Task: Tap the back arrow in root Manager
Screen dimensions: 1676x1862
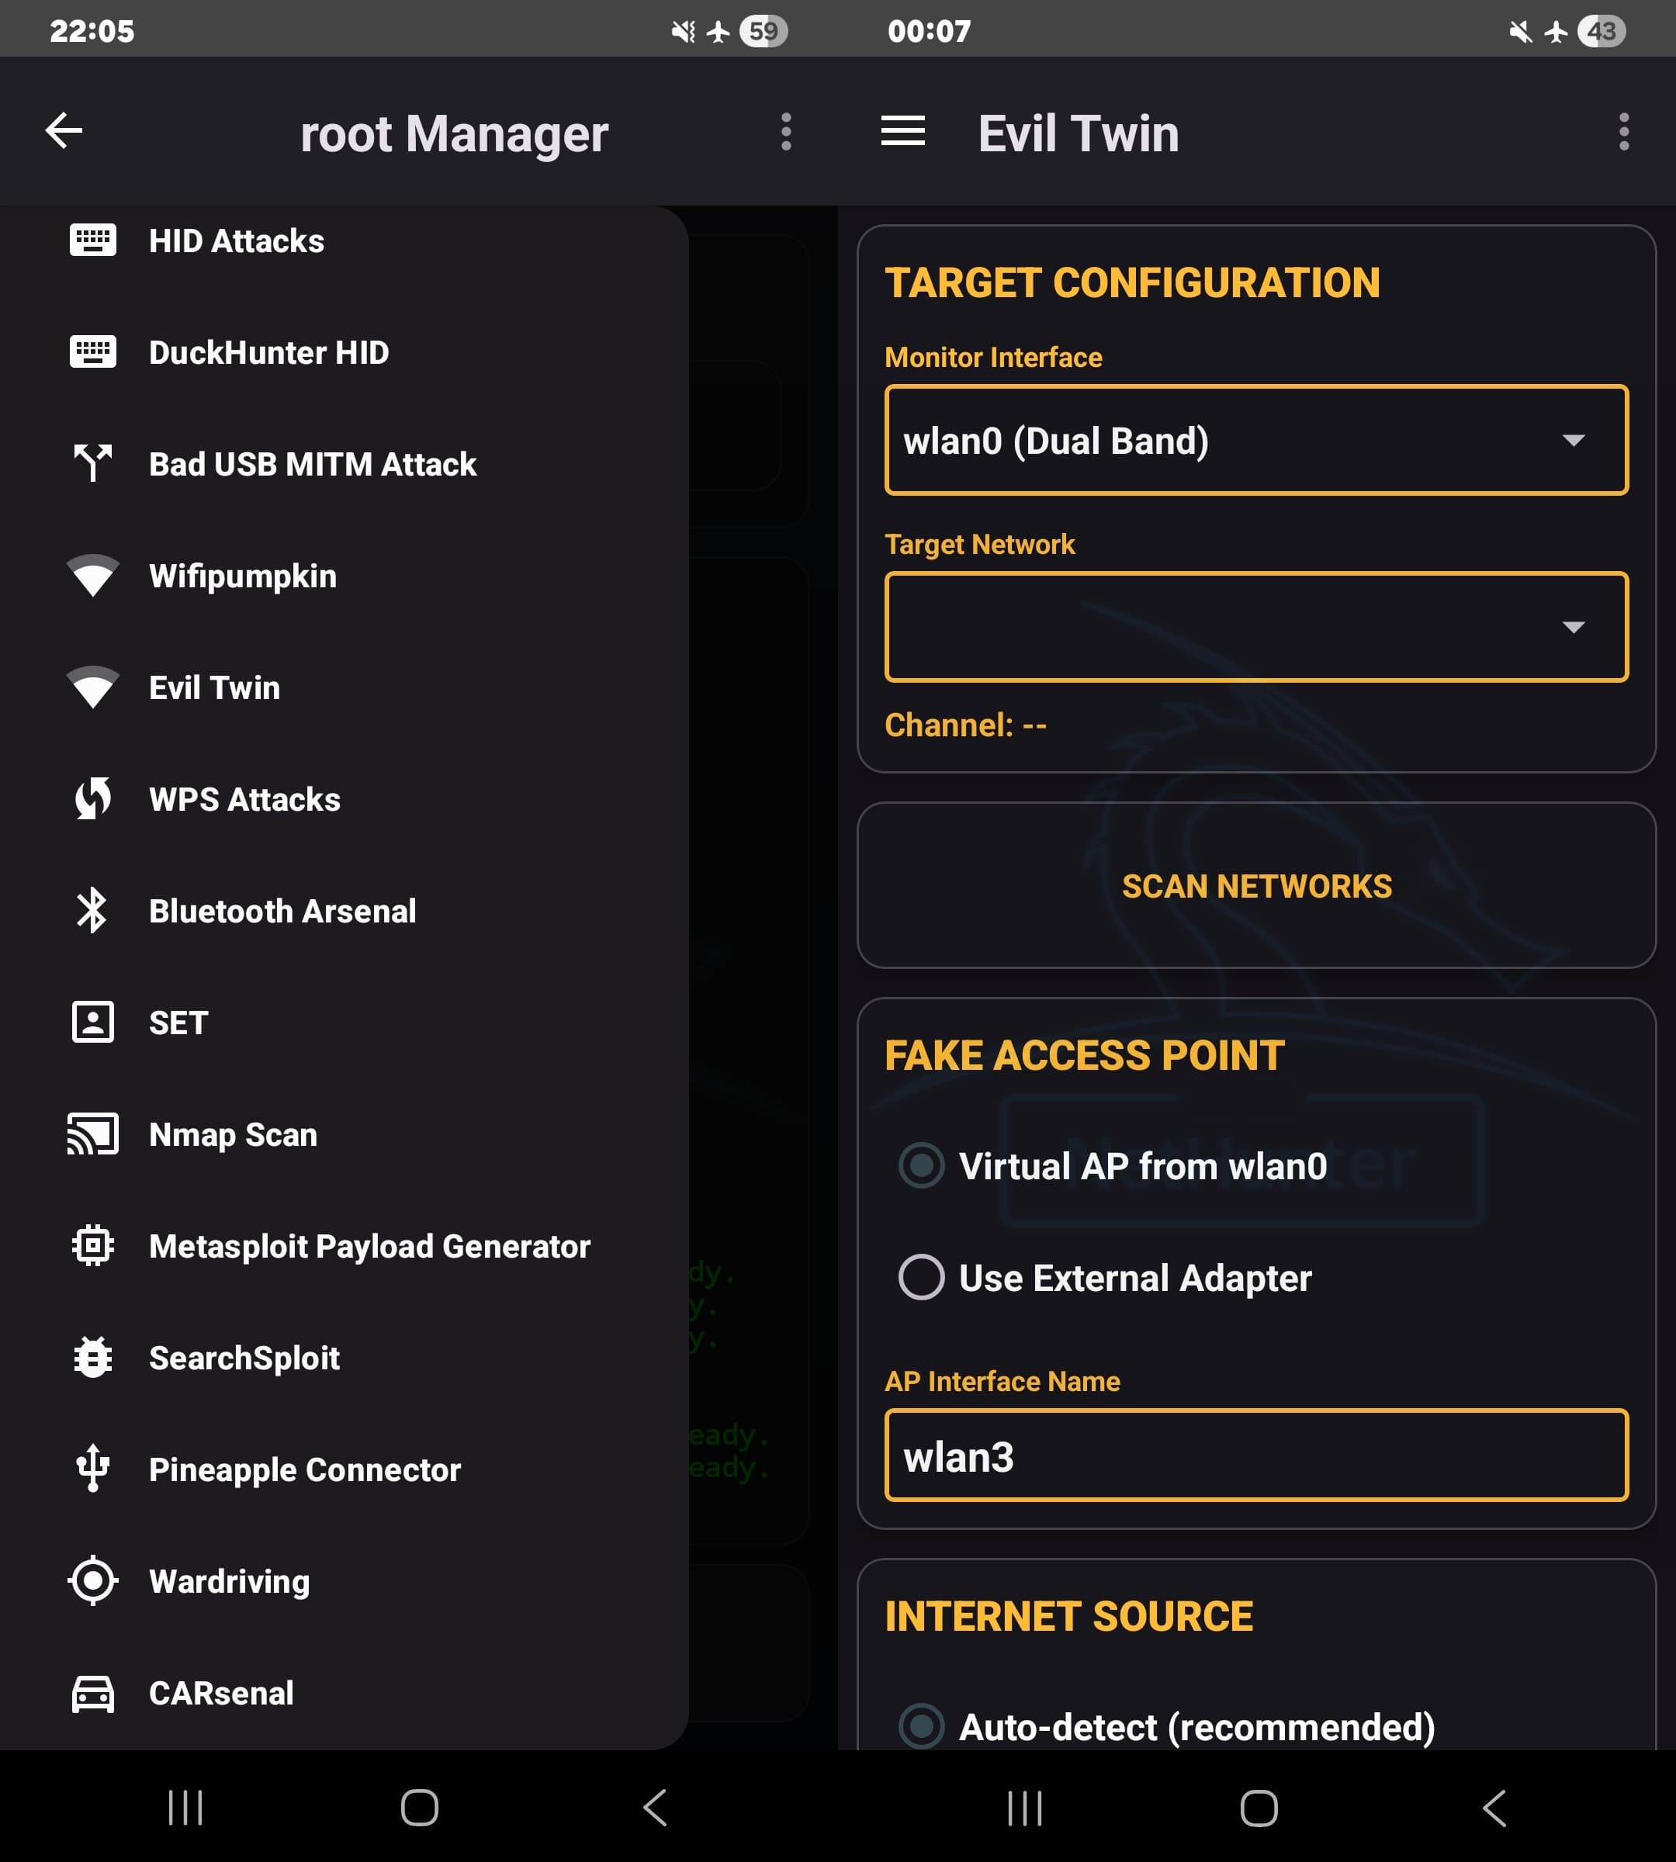Action: tap(64, 131)
